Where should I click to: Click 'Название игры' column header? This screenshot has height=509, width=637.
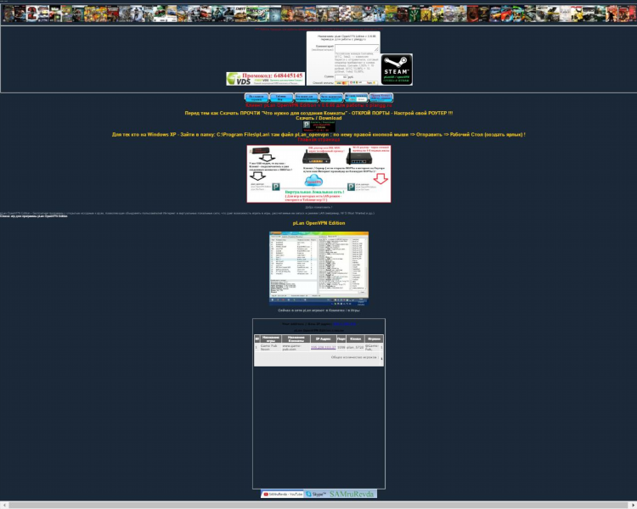(271, 339)
